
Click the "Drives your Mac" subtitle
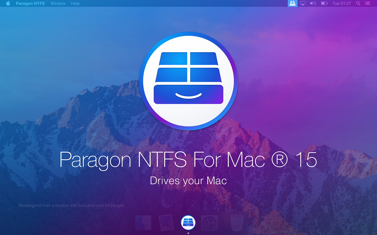click(188, 181)
